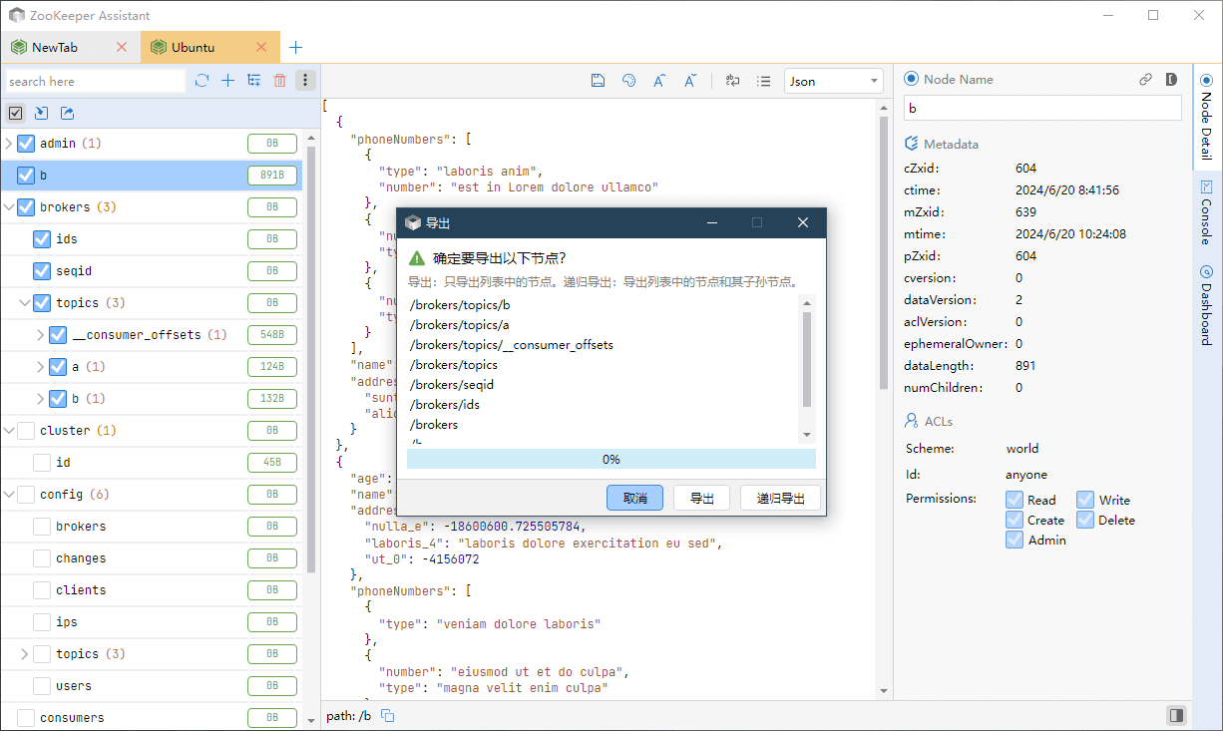The width and height of the screenshot is (1223, 731).
Task: Open the Json format dropdown
Action: pos(833,81)
